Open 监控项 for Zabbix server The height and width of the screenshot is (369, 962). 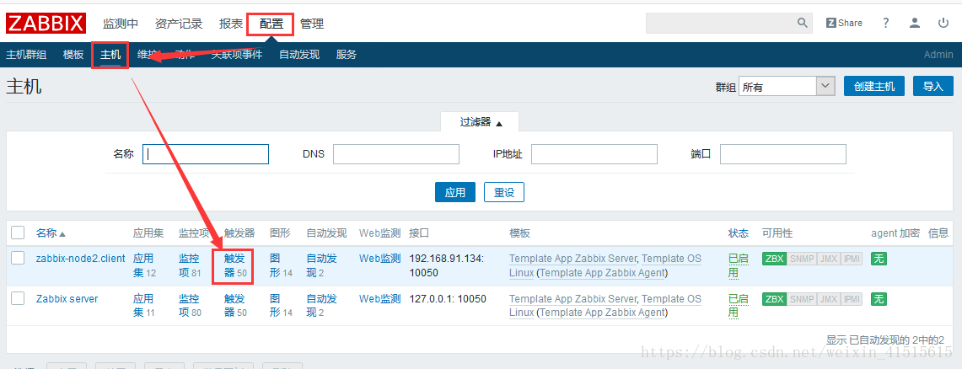click(x=191, y=305)
